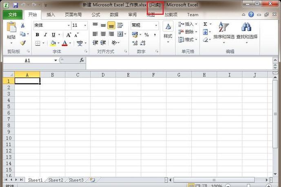Decrease decimal places icon
281x187 pixels.
tap(143, 43)
